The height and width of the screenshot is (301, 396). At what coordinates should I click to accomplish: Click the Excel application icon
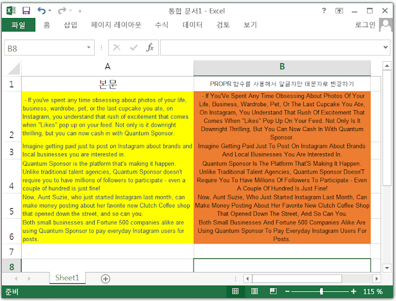11,11
